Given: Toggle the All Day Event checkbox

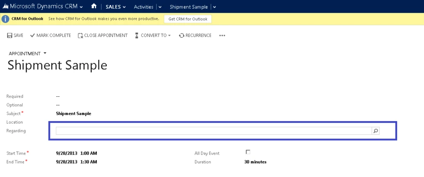Looking at the screenshot, I should [248, 152].
